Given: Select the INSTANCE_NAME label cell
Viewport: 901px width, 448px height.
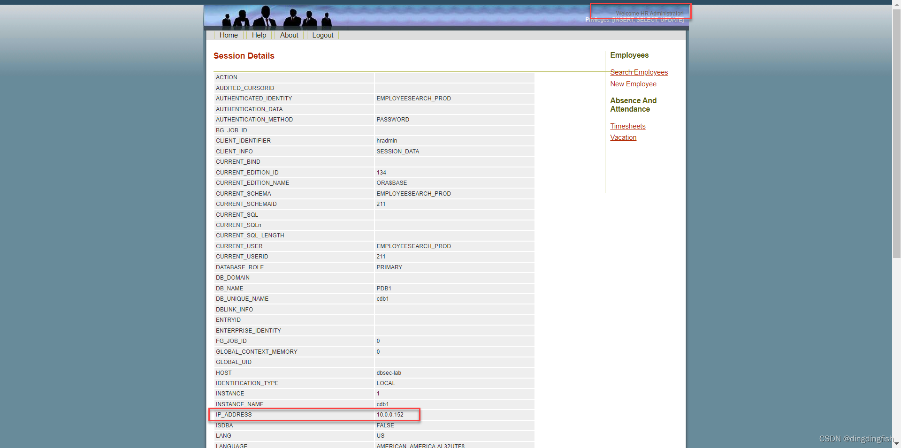Looking at the screenshot, I should (294, 404).
